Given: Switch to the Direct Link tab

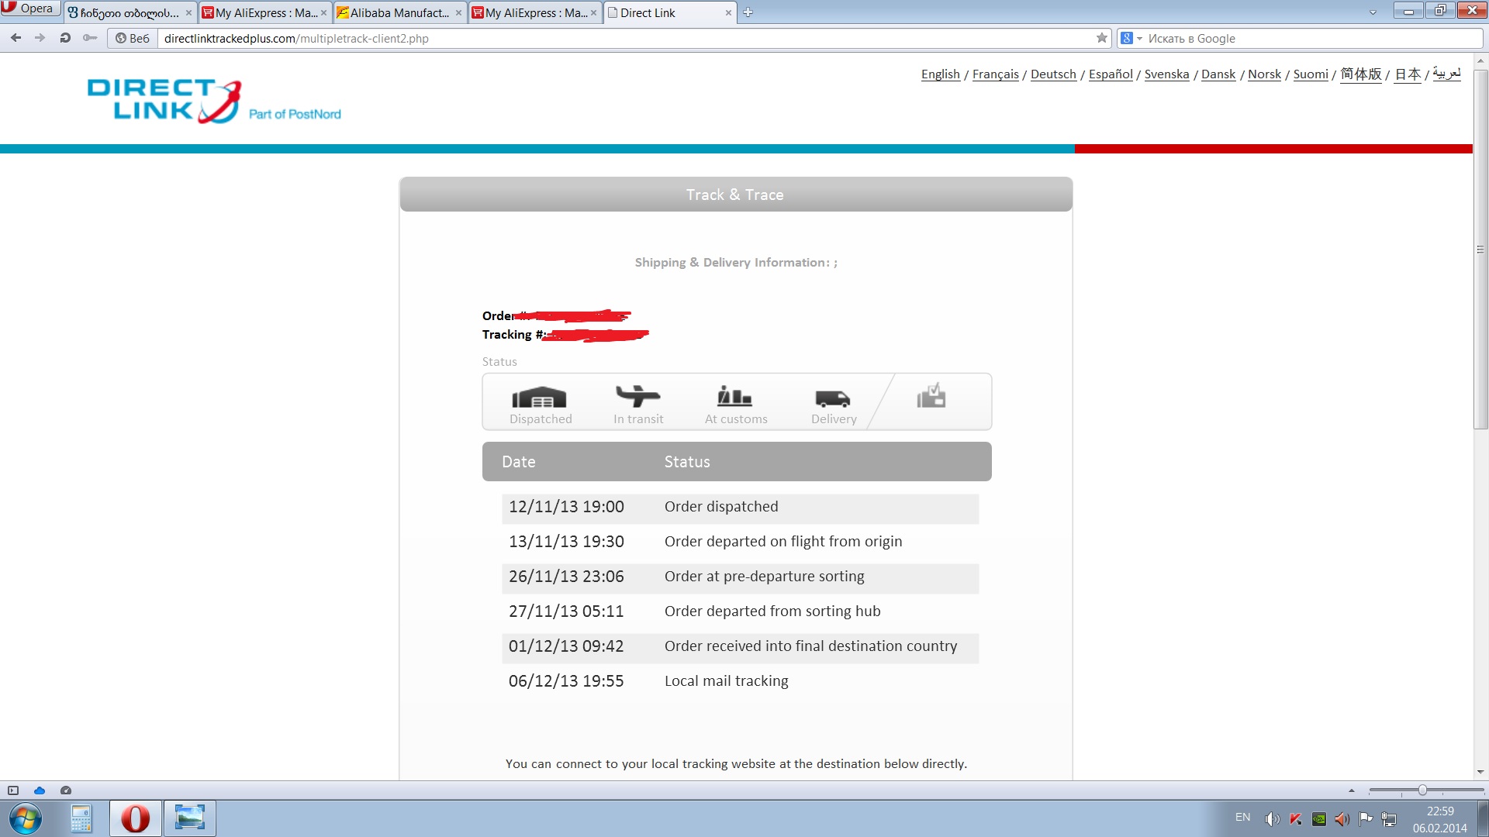Looking at the screenshot, I should point(648,12).
